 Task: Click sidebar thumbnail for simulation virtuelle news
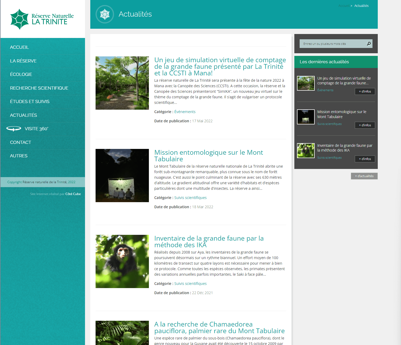click(306, 83)
